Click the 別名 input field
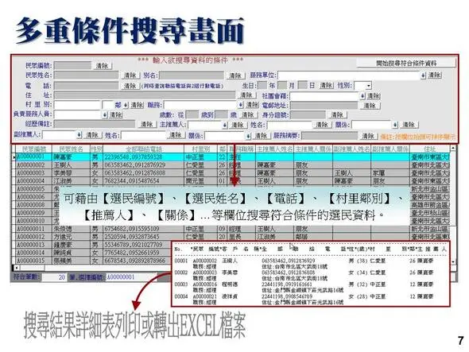Viewport: 469px width, 352px height. click(192, 75)
